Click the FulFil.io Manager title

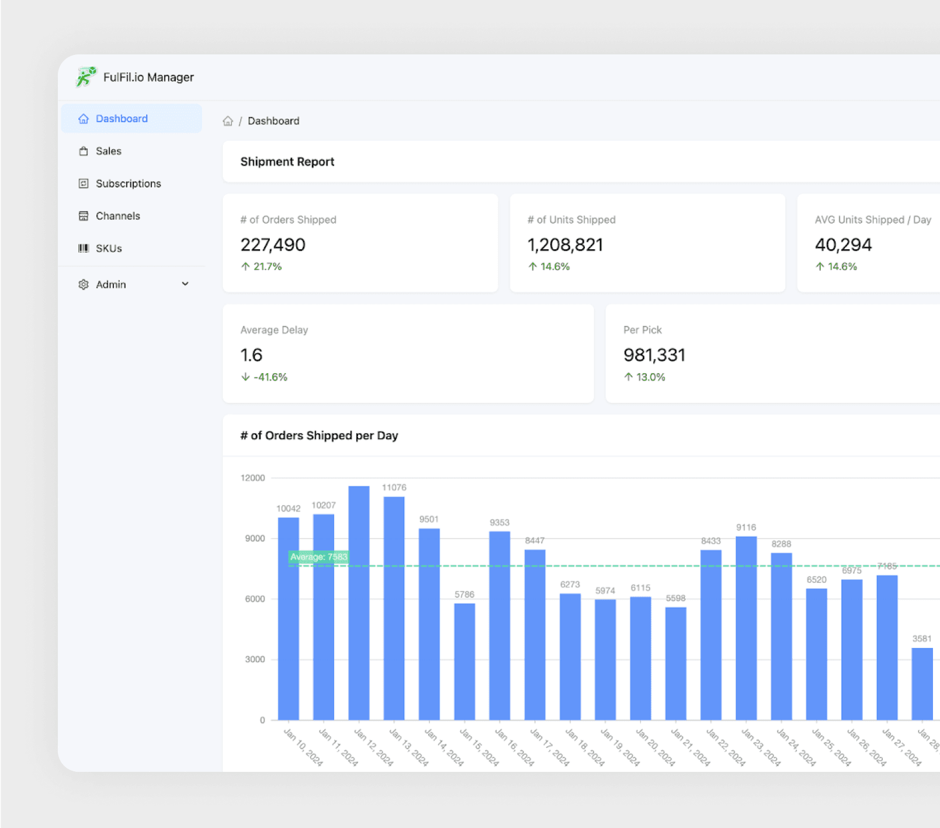pos(148,77)
